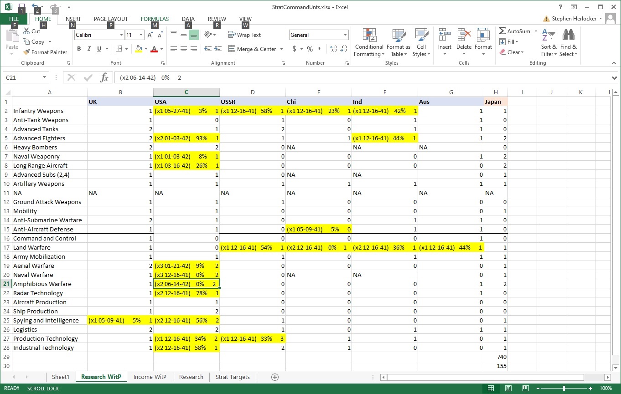Toggle Wrap Text for the cell
Screen dimensions: 621x394
pos(245,35)
